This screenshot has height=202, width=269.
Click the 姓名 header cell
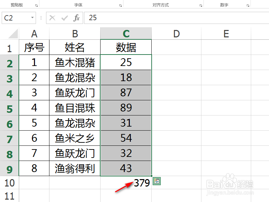[x=75, y=47]
